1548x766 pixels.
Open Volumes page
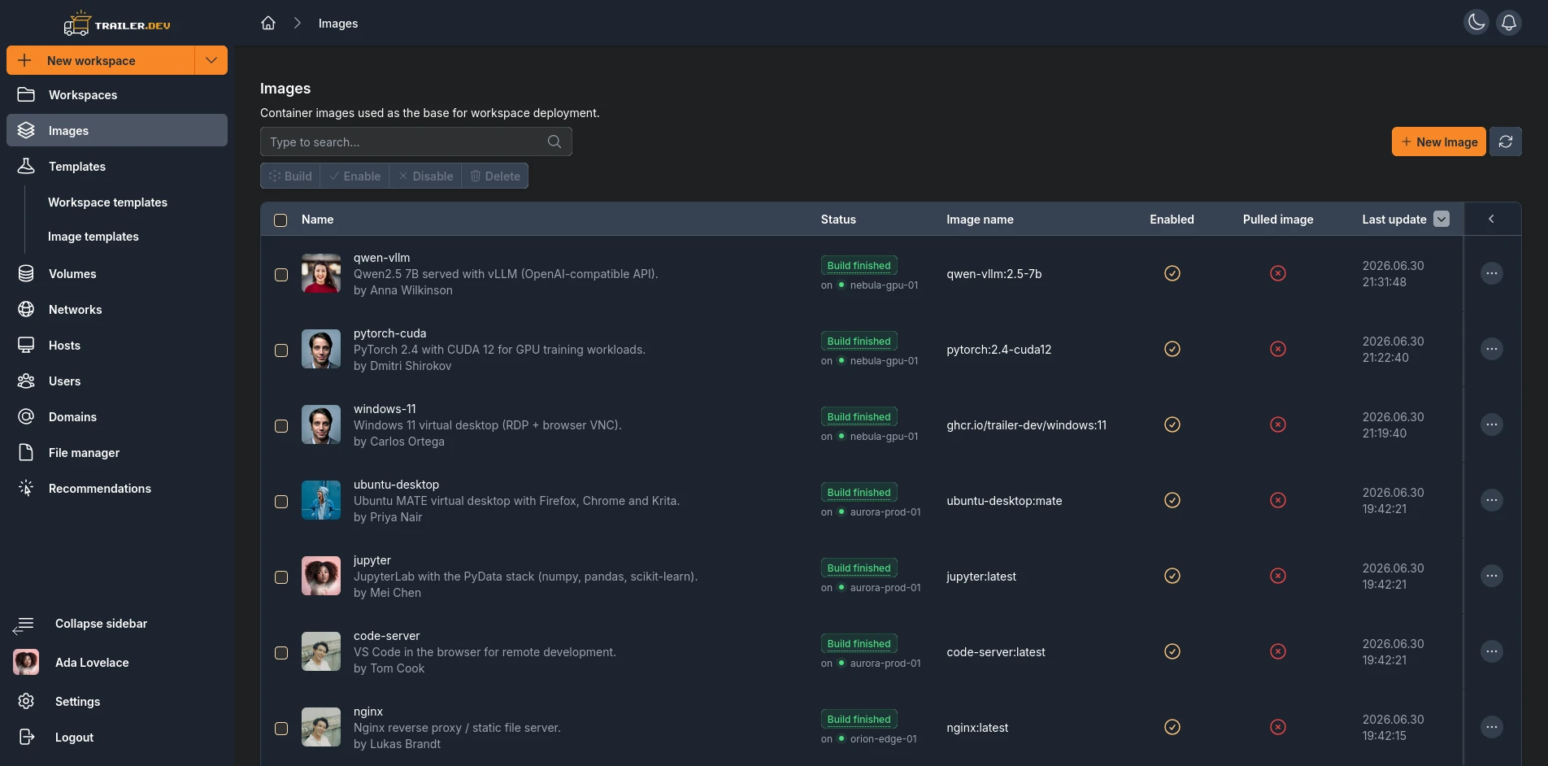(x=117, y=273)
